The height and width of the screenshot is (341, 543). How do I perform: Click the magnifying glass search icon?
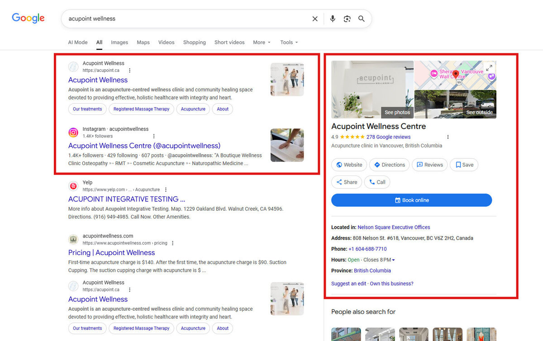(362, 19)
